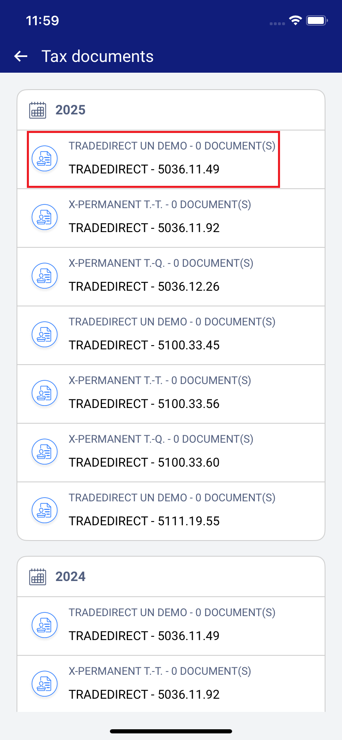
Task: Tap document icon for account 5100.33.45
Action: 45,334
